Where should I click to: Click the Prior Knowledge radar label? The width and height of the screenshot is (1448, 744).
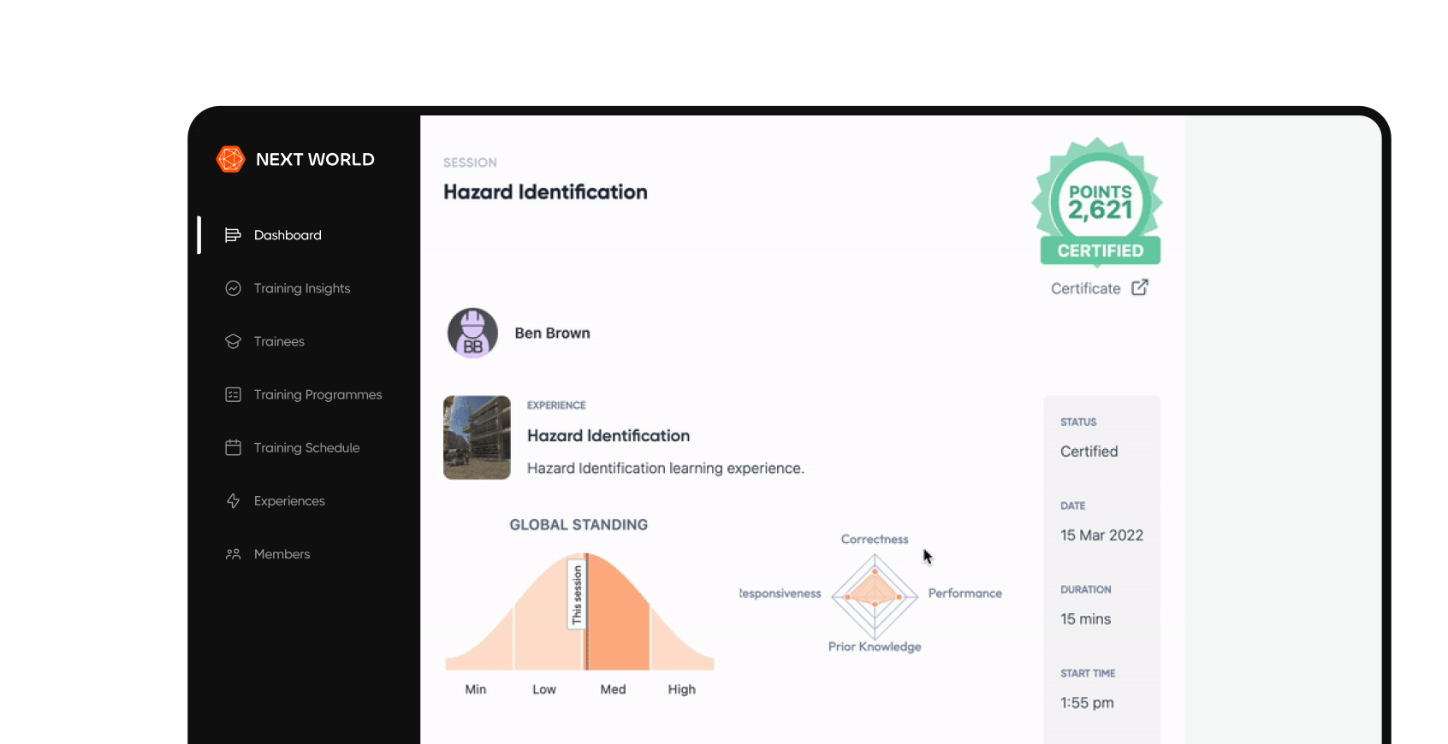click(875, 647)
